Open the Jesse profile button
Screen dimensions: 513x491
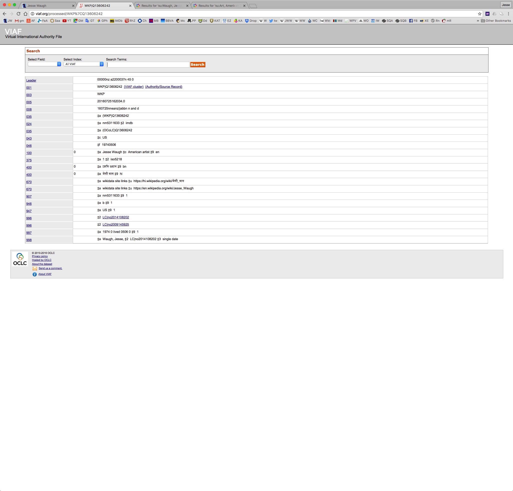506,5
